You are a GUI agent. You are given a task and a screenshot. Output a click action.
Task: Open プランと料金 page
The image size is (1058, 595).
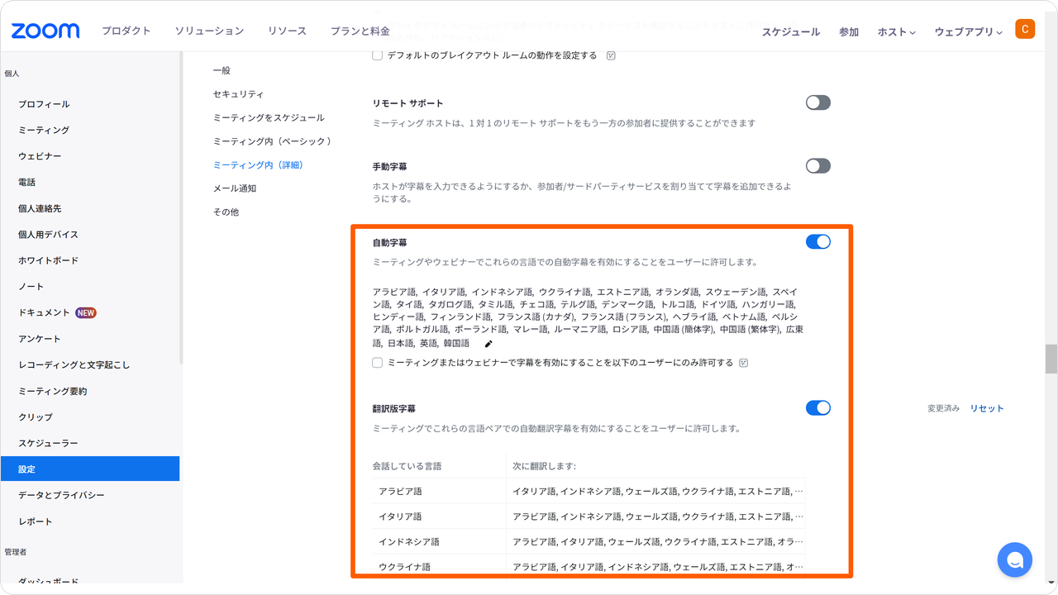(360, 31)
